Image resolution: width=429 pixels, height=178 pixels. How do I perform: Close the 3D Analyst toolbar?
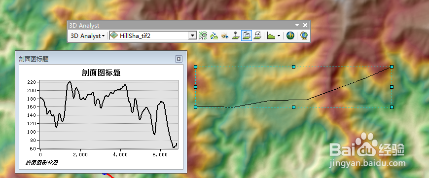[x=305, y=25]
